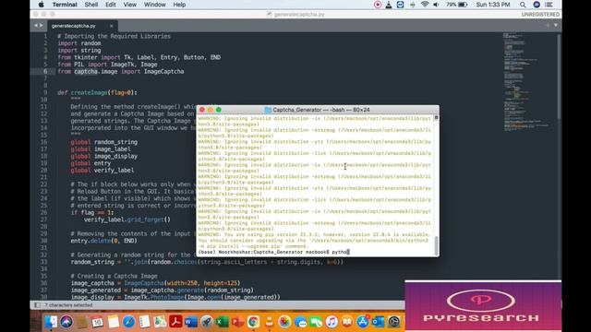This screenshot has height=332, width=591.
Task: Click the Captcha_Generator terminal title bar
Action: pyautogui.click(x=318, y=110)
